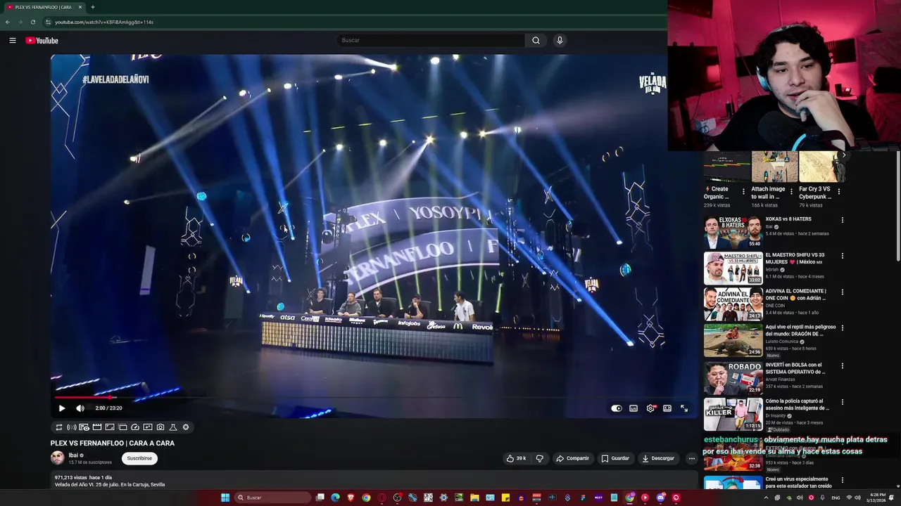The height and width of the screenshot is (506, 901).
Task: Play the video with the play button
Action: 62,408
